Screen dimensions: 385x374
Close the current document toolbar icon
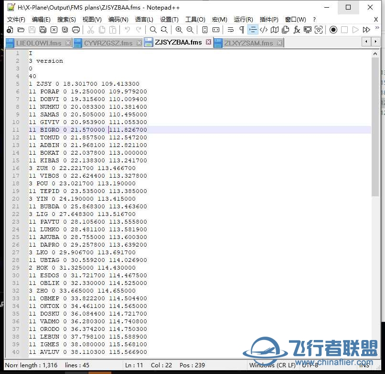54,30
